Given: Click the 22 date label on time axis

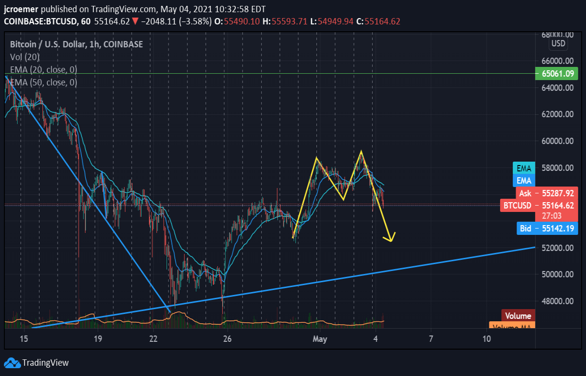Looking at the screenshot, I should click(x=153, y=339).
